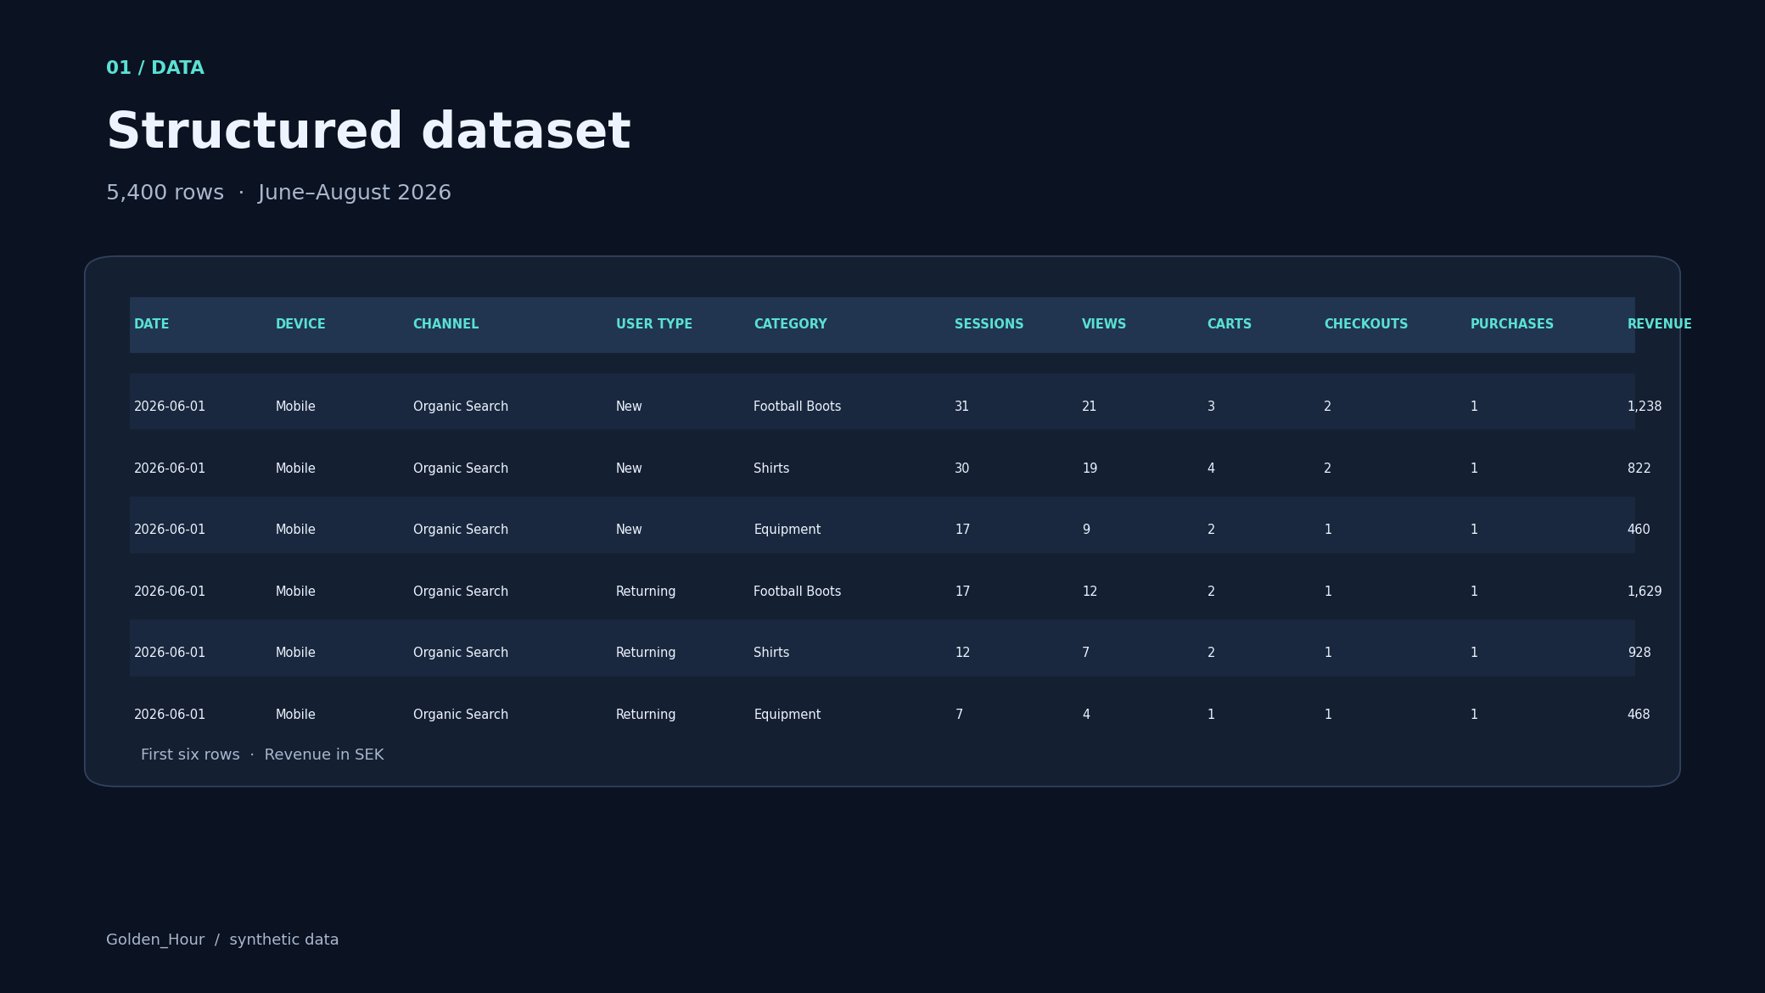The image size is (1765, 993).
Task: Click Returning in the 1,629 revenue row
Action: pyautogui.click(x=646, y=592)
